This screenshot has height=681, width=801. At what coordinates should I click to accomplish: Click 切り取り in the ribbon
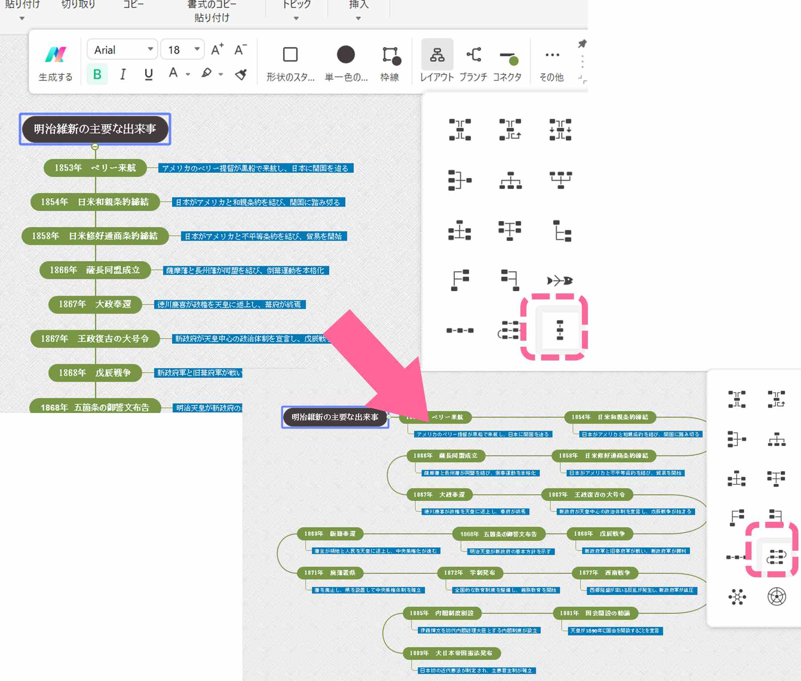pos(78,4)
